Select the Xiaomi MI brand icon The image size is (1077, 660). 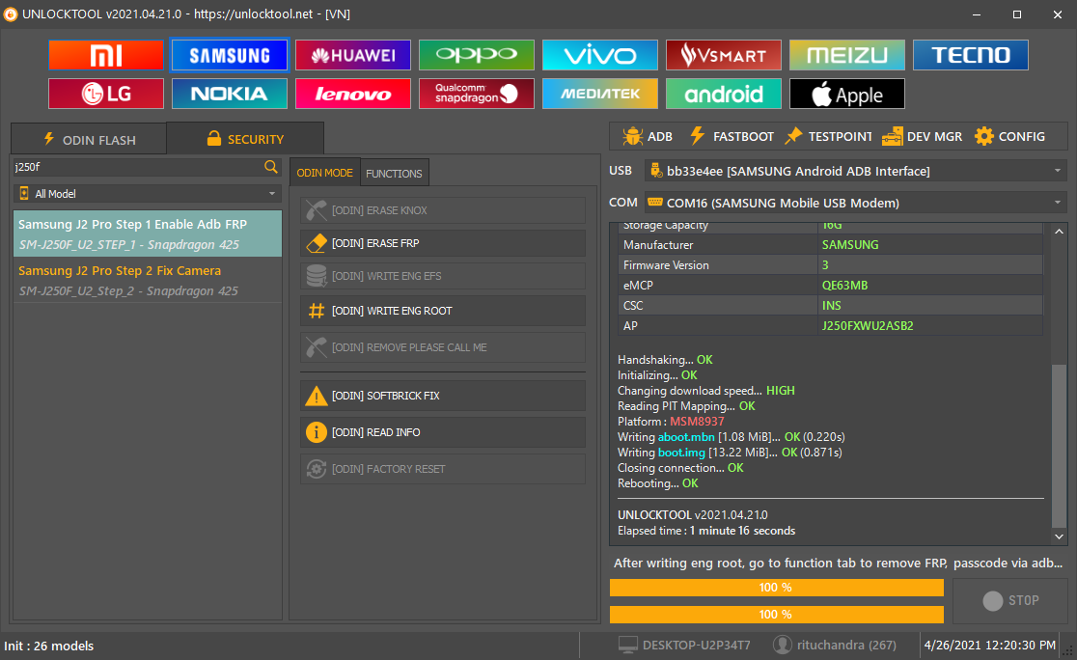coord(106,55)
